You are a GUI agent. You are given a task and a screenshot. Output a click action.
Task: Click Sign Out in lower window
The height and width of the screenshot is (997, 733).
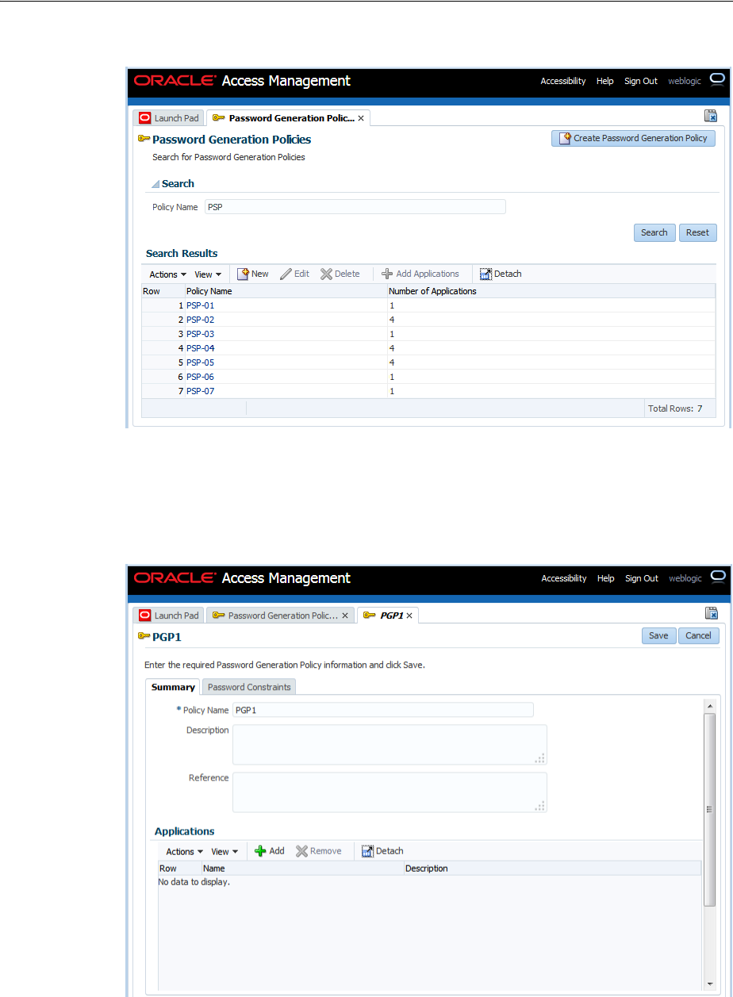point(642,578)
